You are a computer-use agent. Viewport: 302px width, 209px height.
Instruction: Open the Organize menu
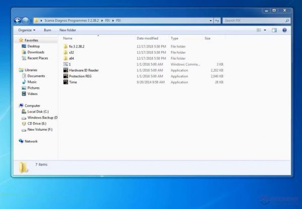tap(27, 30)
